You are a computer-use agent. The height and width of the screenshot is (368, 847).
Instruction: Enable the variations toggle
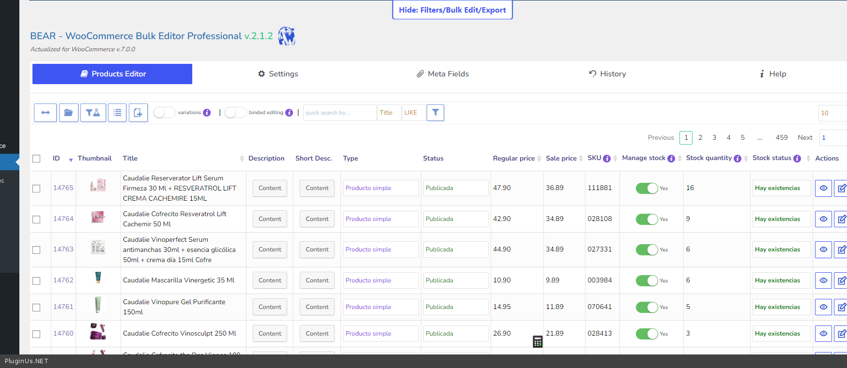point(164,113)
